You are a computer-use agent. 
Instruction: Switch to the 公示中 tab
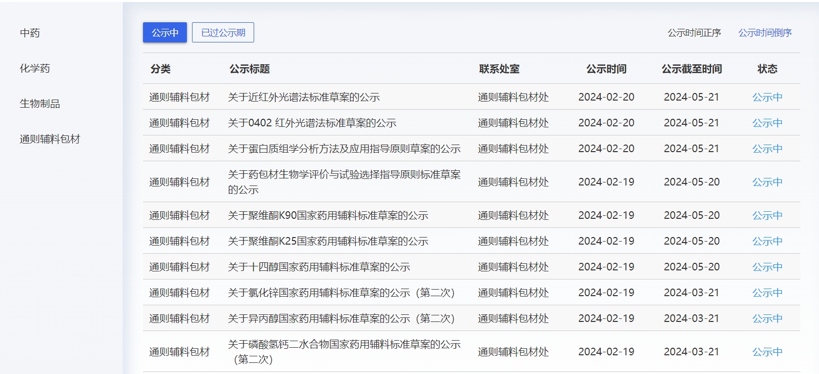click(x=165, y=33)
